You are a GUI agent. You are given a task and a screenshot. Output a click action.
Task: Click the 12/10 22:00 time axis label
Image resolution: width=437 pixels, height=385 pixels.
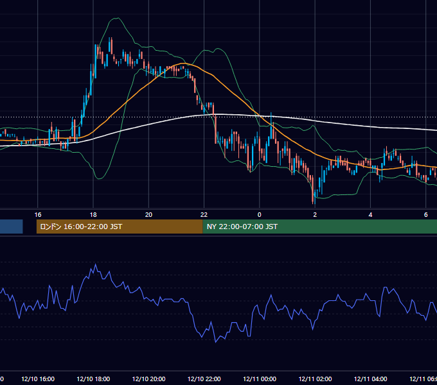(204, 379)
